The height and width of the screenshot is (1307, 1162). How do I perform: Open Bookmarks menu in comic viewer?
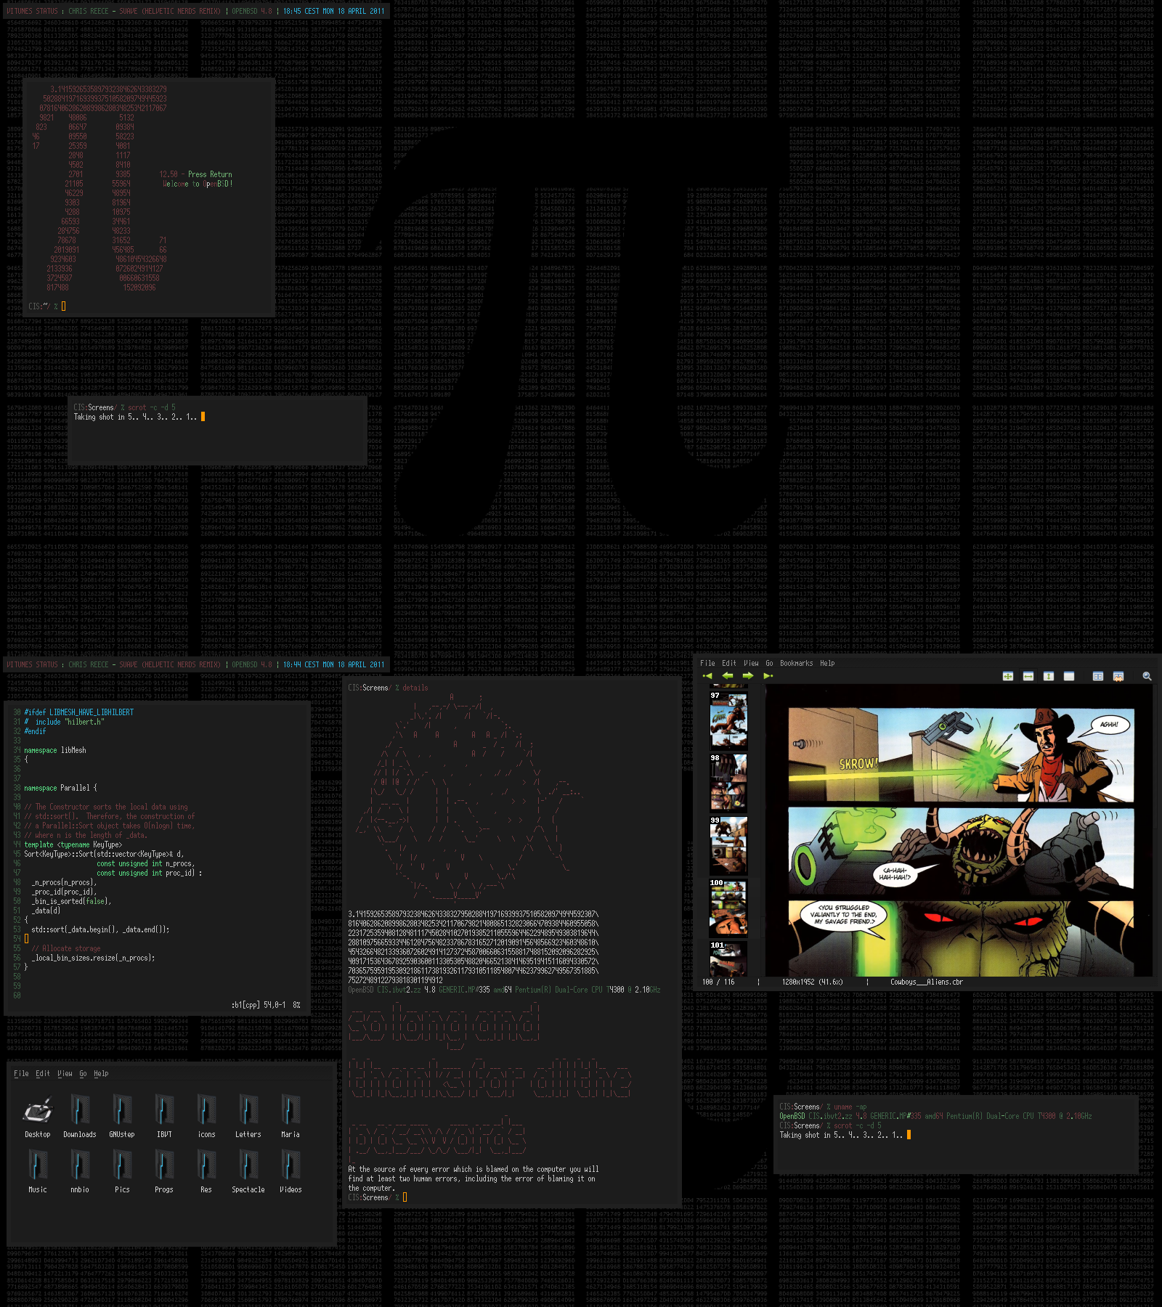point(796,663)
